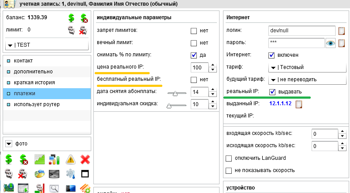This screenshot has width=350, height=193.
Task: Click the magnifying glass search icon
Action: [55, 188]
